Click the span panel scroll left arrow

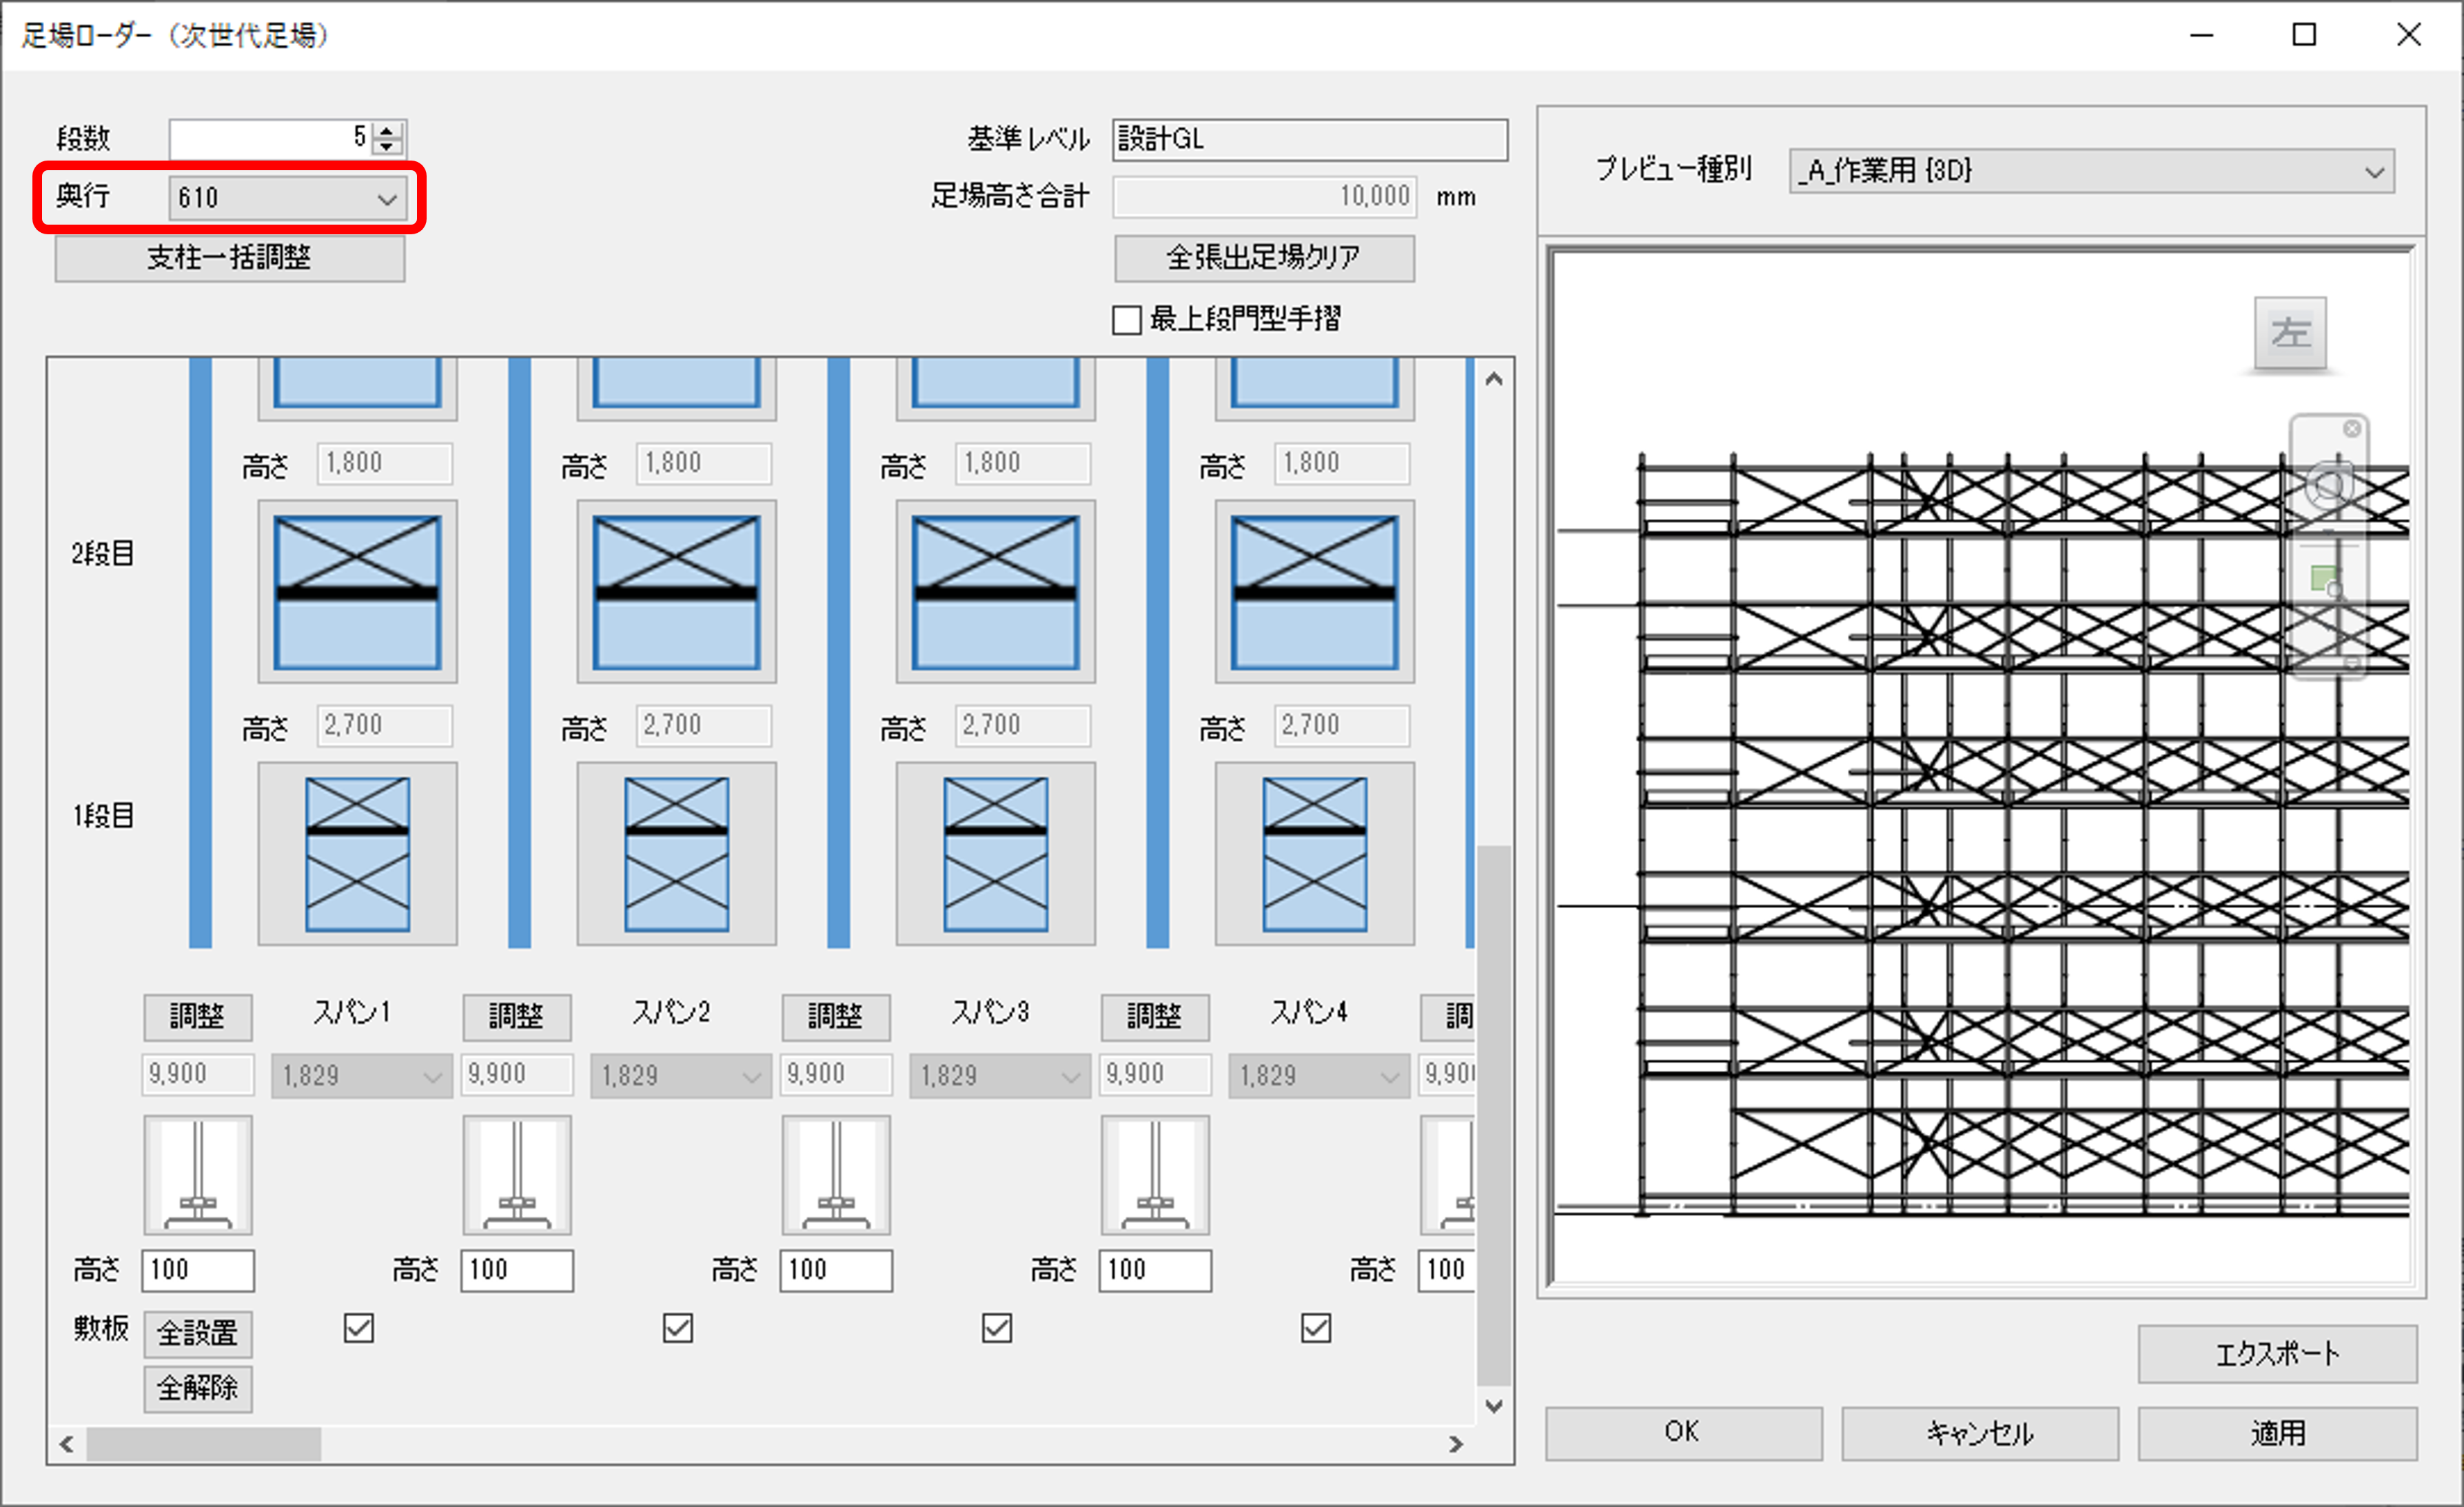tap(67, 1444)
